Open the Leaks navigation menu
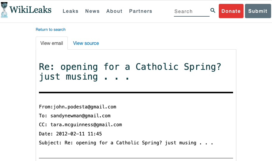 point(70,11)
